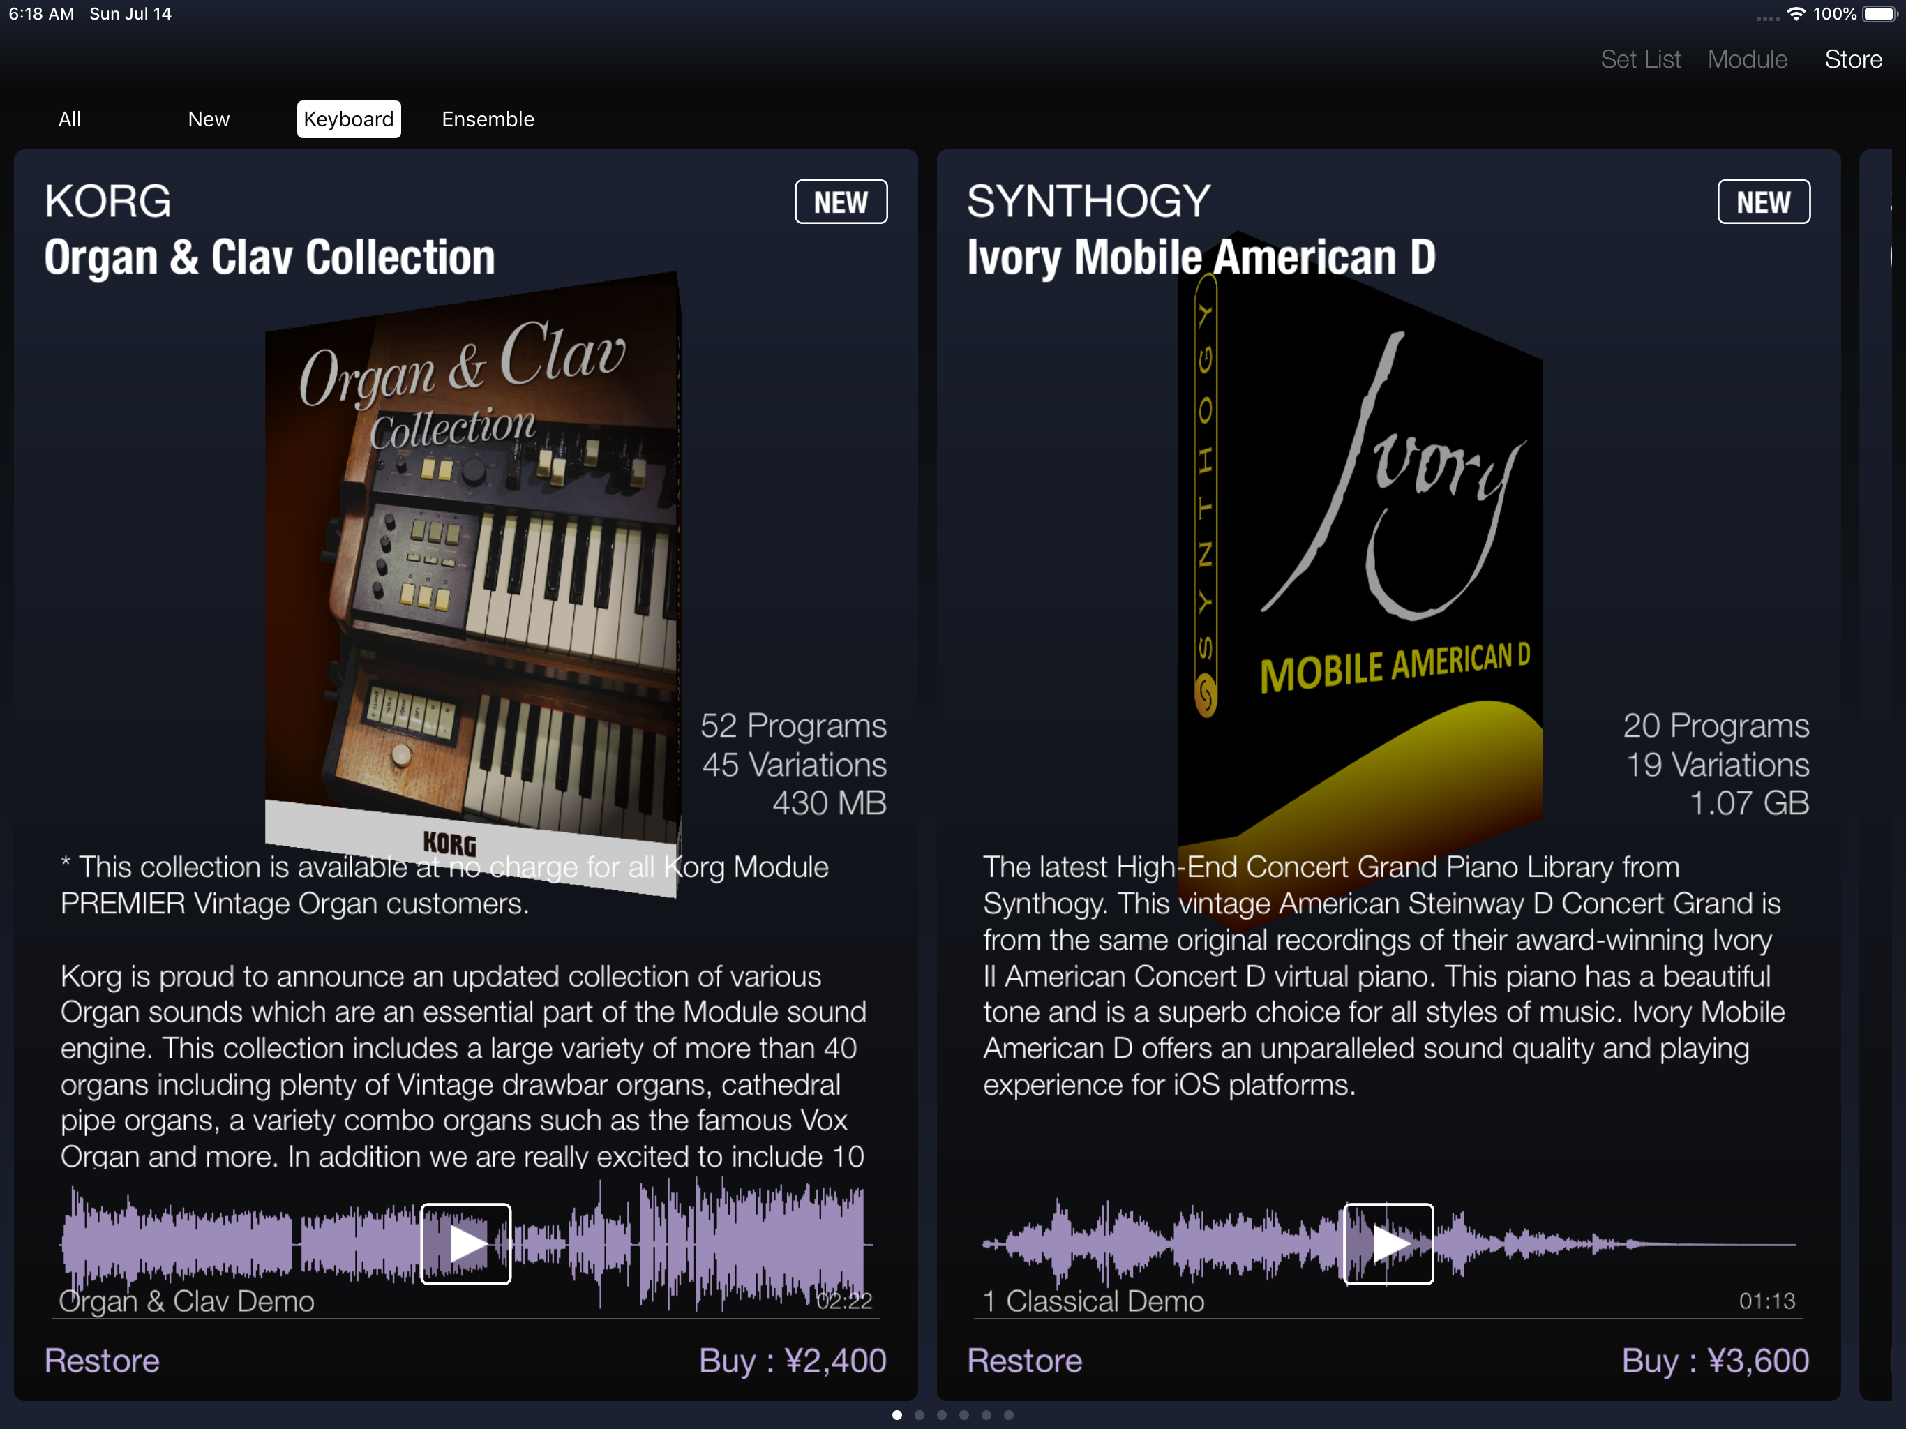
Task: Click the Wi-Fi status icon
Action: [x=1796, y=14]
